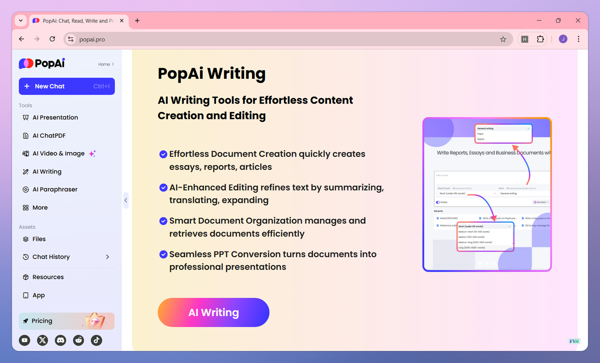Open AI Video & Image
600x363 pixels.
pyautogui.click(x=57, y=153)
